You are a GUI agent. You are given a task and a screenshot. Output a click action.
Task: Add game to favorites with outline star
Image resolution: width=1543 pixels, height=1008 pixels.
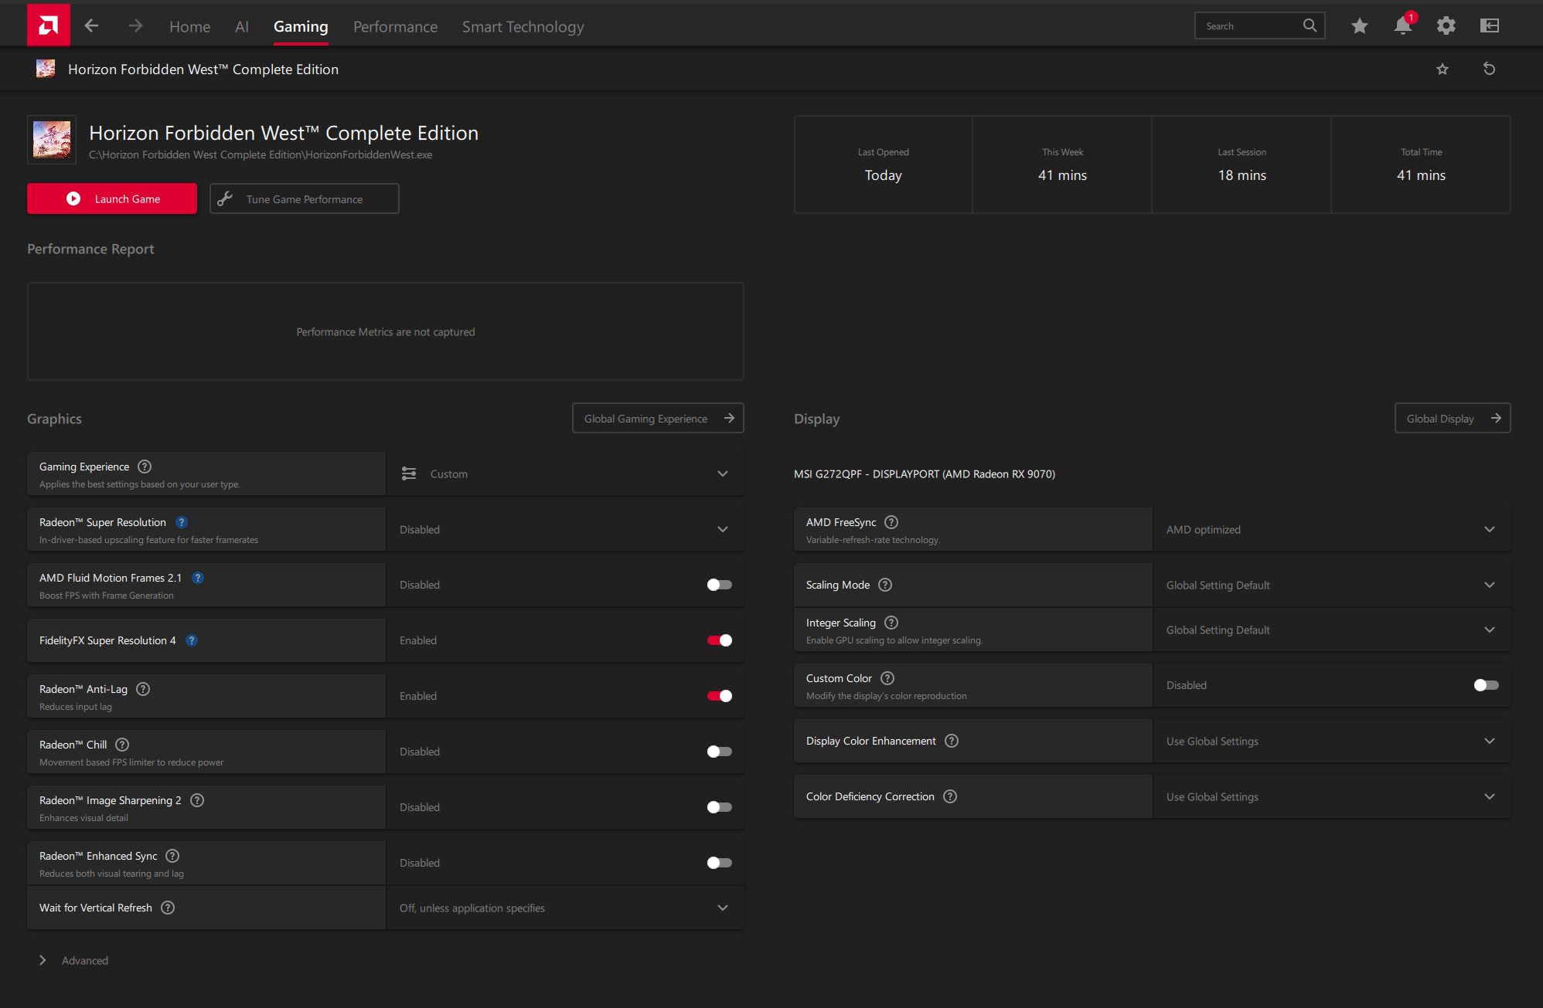pyautogui.click(x=1442, y=69)
